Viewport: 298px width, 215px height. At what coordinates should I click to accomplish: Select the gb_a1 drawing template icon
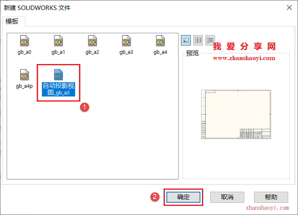(58, 41)
